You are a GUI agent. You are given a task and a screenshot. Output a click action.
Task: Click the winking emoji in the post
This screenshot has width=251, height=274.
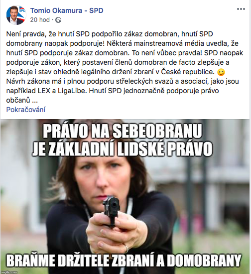221,72
